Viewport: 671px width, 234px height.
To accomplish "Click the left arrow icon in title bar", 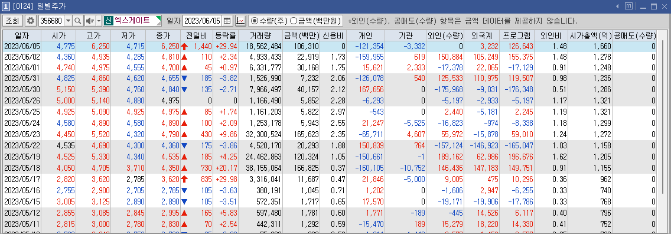I will pos(617,6).
